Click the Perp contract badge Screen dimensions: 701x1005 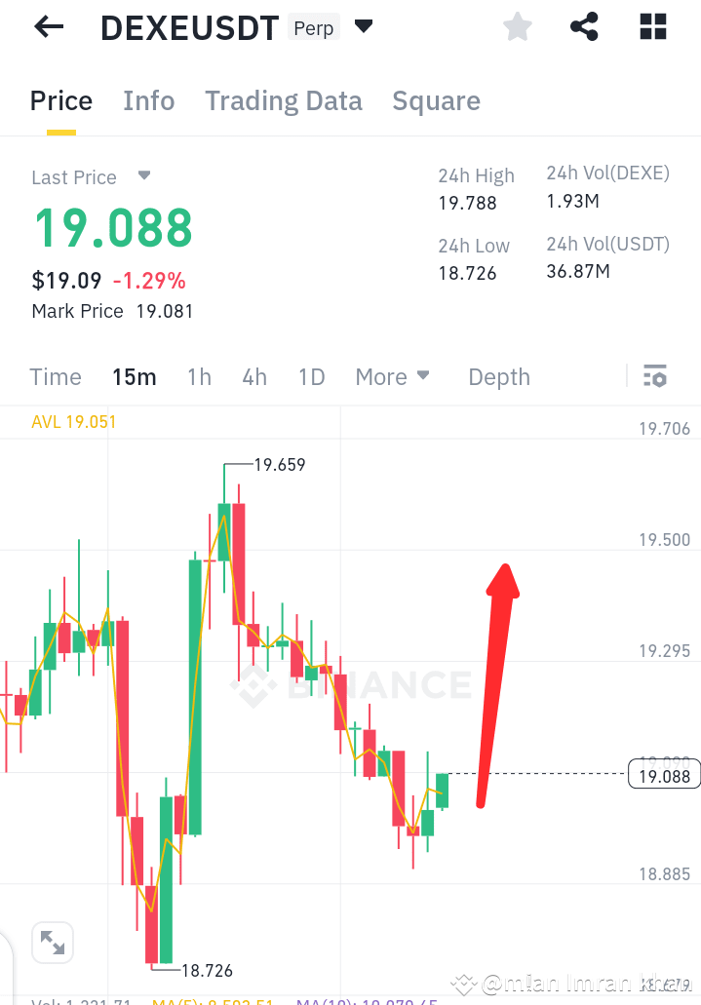coord(313,28)
